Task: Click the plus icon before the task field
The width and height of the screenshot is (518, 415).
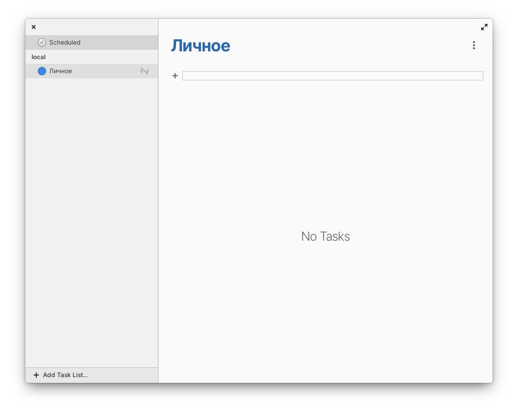Action: (175, 76)
